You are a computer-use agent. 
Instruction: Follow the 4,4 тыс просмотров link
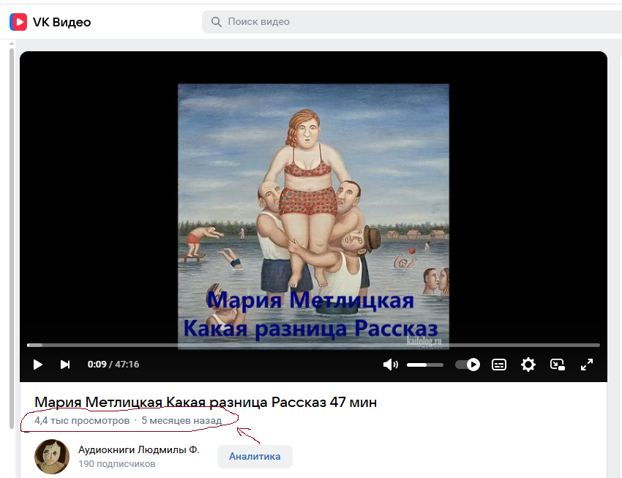tap(80, 420)
